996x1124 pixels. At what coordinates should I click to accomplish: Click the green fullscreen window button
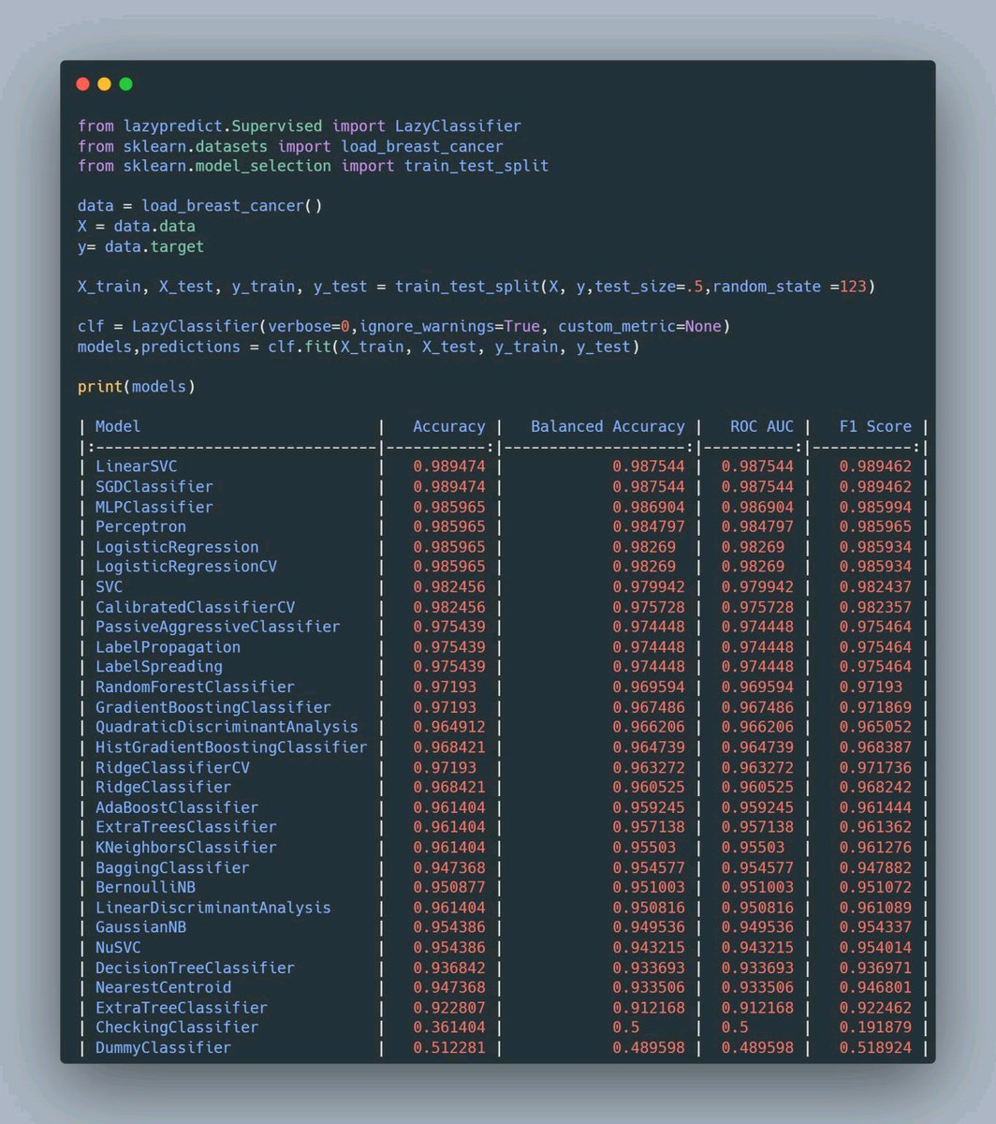tap(125, 83)
